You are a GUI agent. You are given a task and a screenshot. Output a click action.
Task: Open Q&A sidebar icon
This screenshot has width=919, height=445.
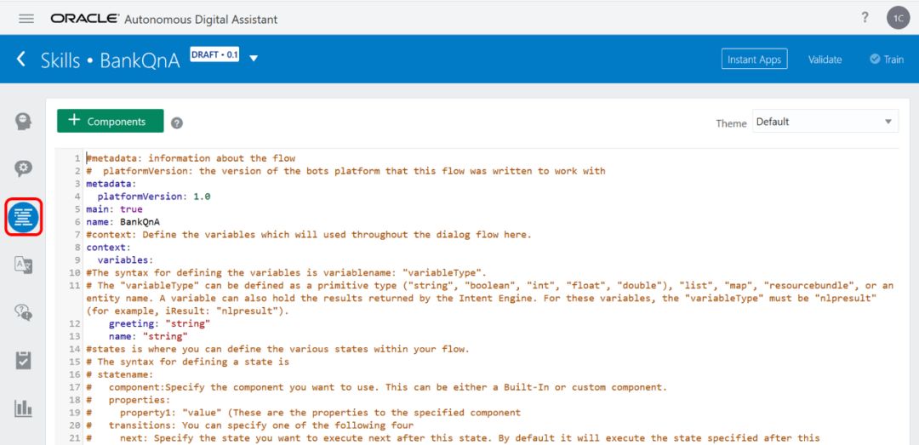click(24, 312)
